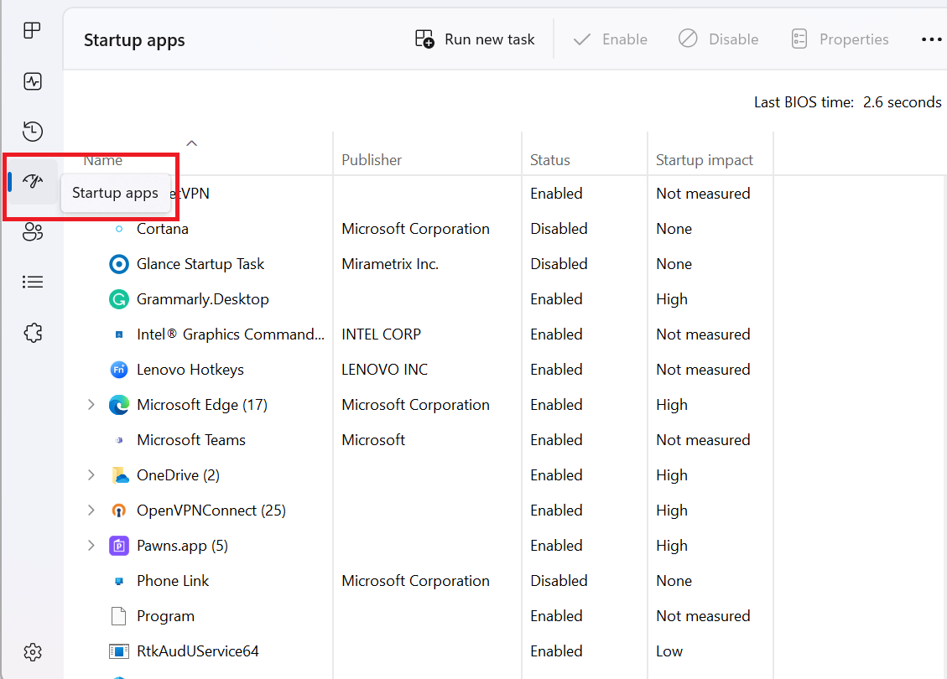
Task: Open the Performance page icon
Action: pos(33,80)
